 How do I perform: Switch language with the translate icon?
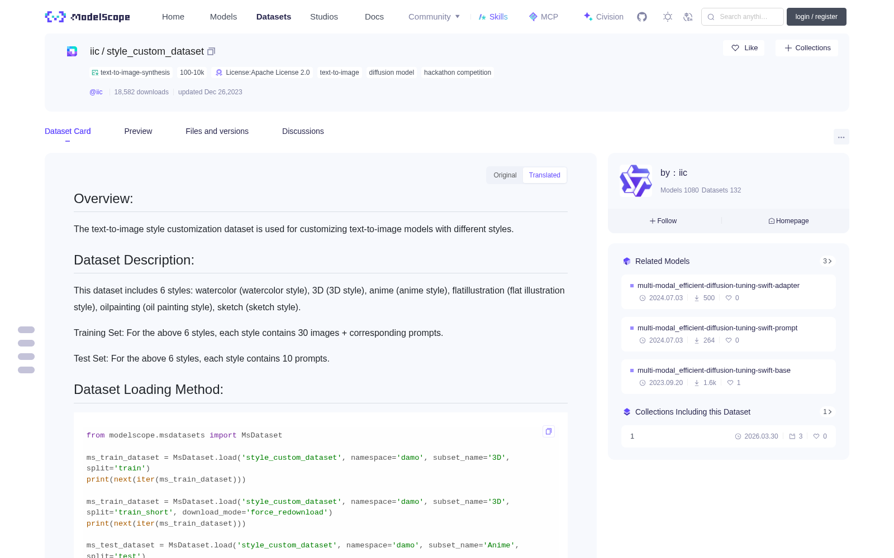(688, 17)
